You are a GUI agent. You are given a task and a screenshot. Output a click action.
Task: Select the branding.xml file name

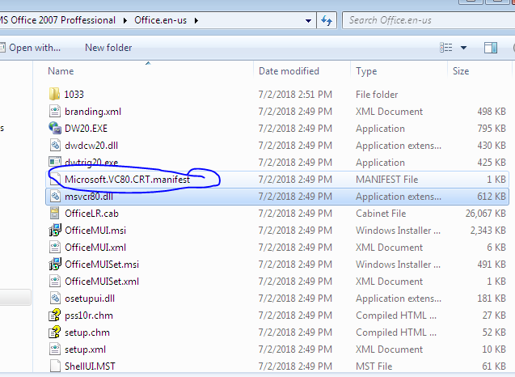pos(93,112)
